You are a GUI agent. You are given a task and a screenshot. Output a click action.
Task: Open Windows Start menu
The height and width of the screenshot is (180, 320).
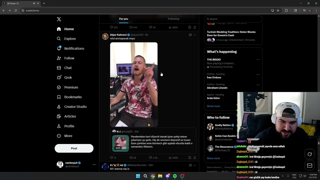138,176
